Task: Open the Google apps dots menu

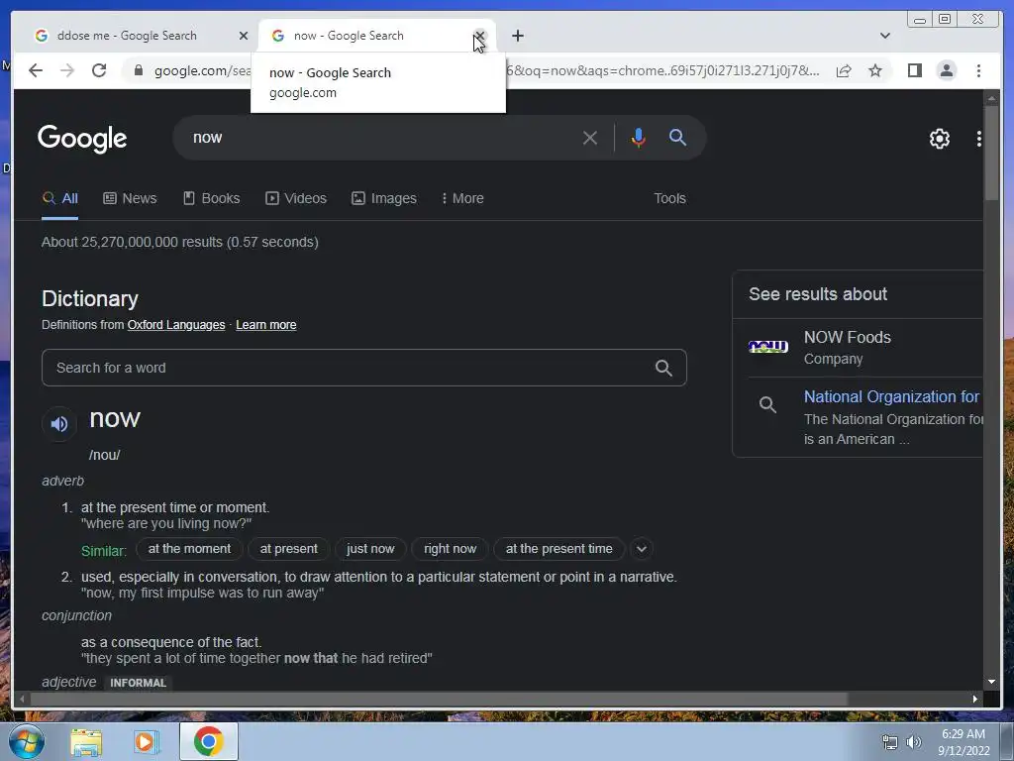Action: coord(978,138)
